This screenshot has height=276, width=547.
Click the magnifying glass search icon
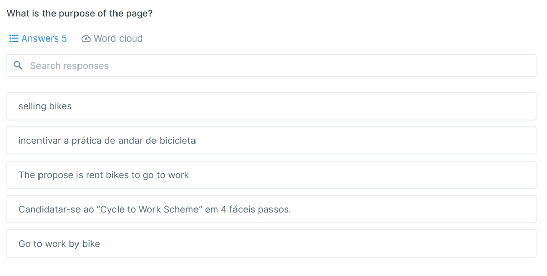point(18,66)
